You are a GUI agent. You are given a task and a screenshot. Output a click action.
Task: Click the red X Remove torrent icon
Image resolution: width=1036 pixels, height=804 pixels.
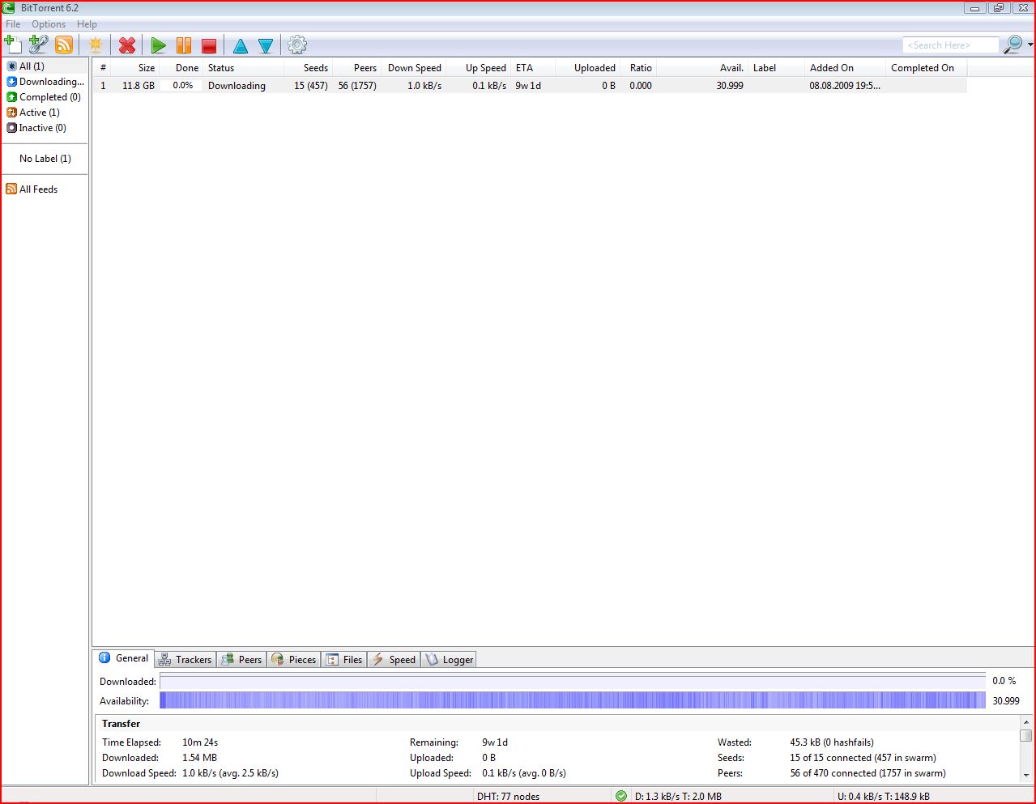click(127, 45)
